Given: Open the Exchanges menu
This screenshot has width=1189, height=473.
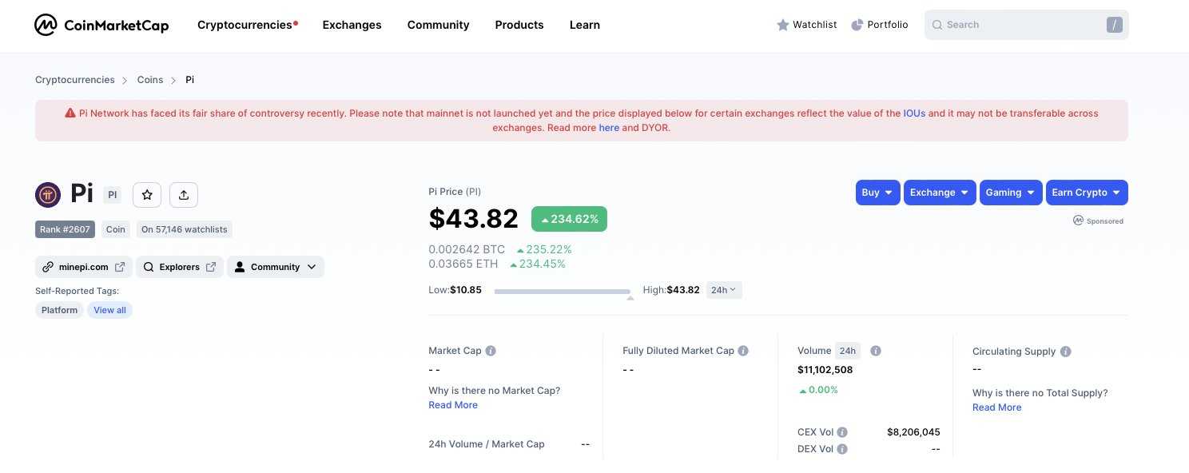Looking at the screenshot, I should [352, 25].
